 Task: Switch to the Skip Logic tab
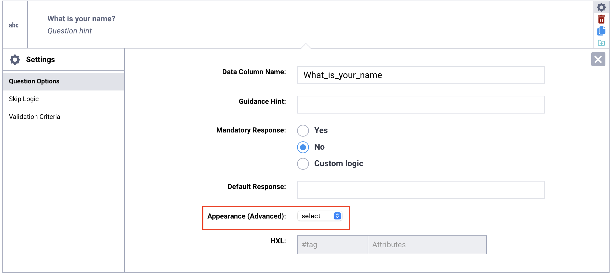pos(24,99)
